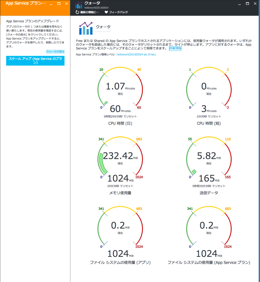Click the CPU 時間 (短) label
Image resolution: width=260 pixels, height=282 pixels.
[209, 123]
